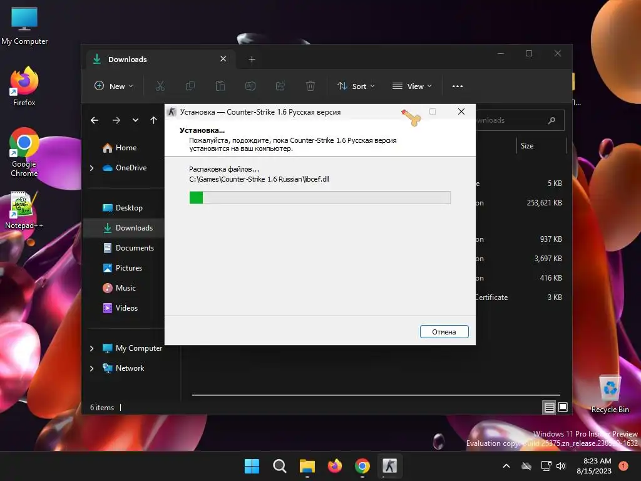Open the Windows Start menu
641x481 pixels.
coord(252,466)
